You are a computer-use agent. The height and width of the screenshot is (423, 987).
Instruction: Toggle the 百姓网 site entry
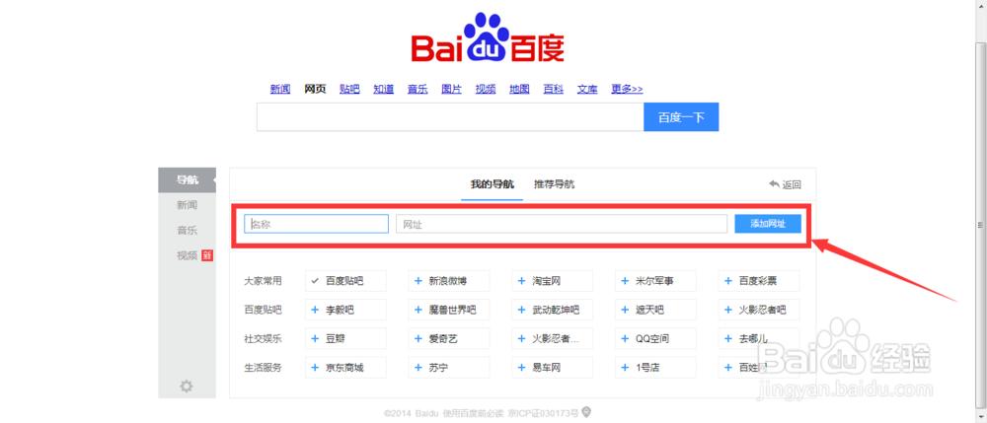759,368
